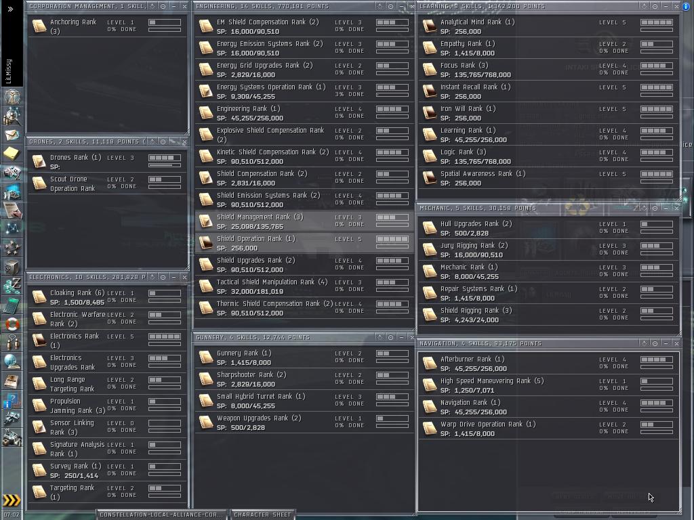Open the EVE Mail envelope icon
Screen dimensions: 694x520
(x=12, y=135)
